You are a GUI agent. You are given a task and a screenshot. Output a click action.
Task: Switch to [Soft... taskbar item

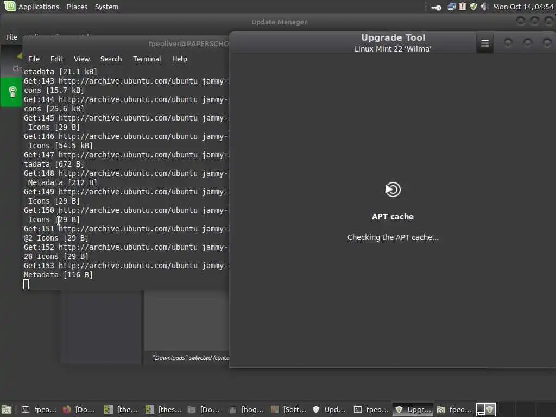(288, 410)
